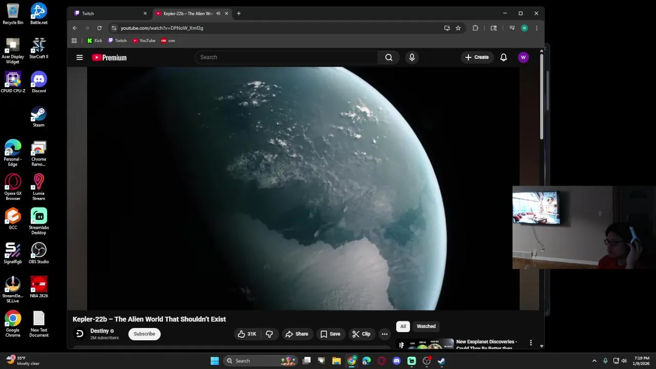Viewport: 656px width, 369px height.
Task: Install app icon in the address bar
Action: pyautogui.click(x=447, y=28)
